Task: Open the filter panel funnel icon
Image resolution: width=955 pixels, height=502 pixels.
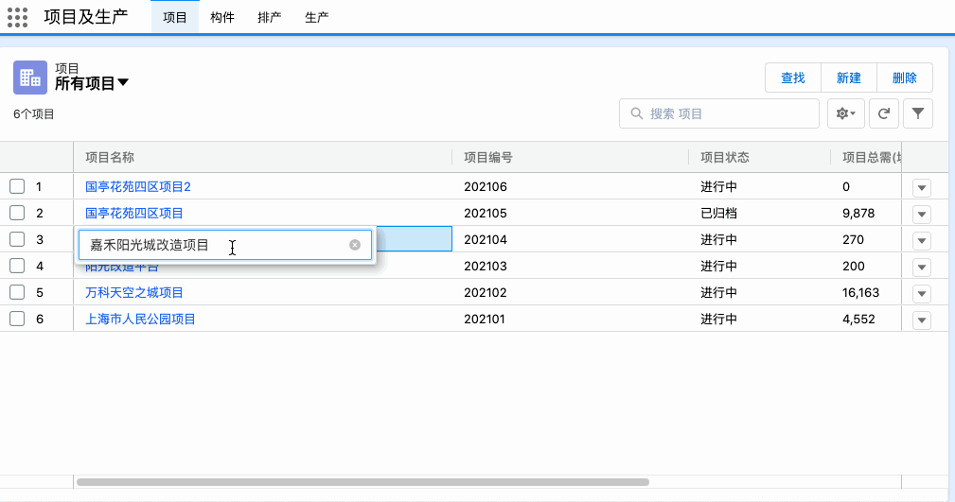Action: point(918,113)
